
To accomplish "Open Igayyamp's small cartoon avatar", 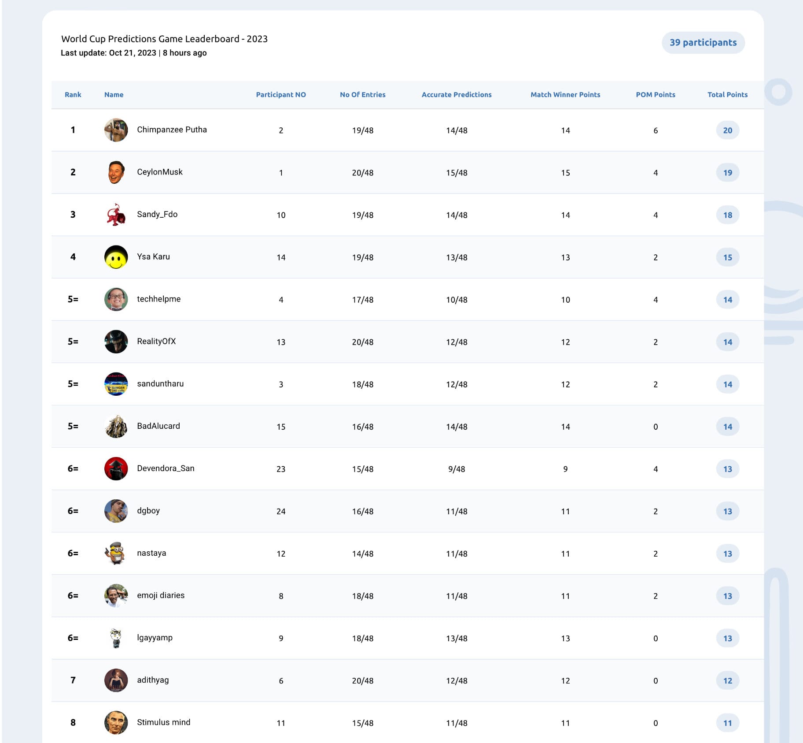I will point(116,638).
